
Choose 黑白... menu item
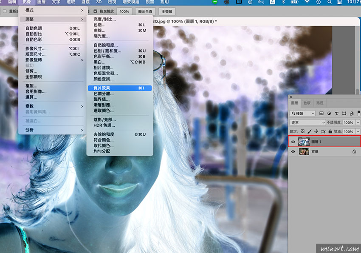pos(120,62)
